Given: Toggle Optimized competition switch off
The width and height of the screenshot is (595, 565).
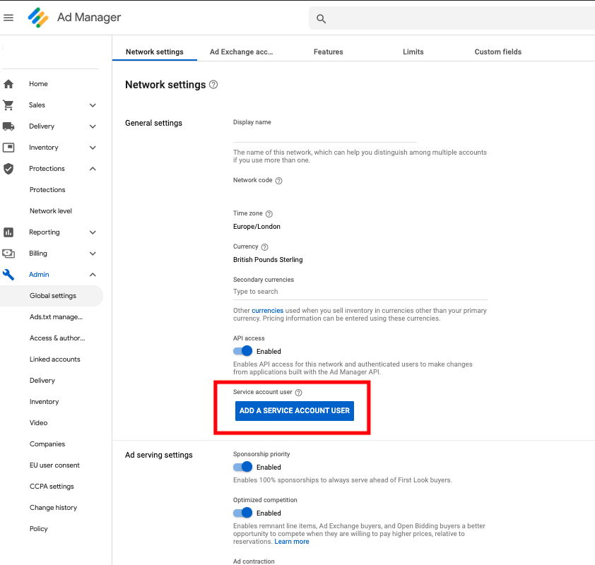Looking at the screenshot, I should [x=243, y=513].
